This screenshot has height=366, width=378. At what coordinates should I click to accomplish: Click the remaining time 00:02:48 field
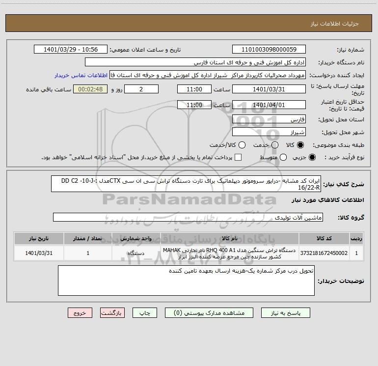(x=90, y=89)
